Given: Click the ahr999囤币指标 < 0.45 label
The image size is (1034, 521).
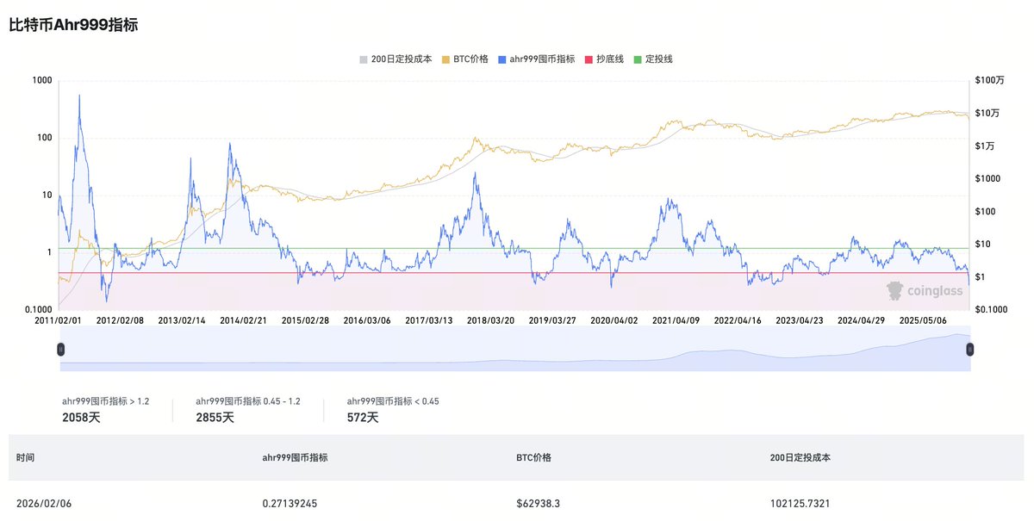Looking at the screenshot, I should [393, 401].
